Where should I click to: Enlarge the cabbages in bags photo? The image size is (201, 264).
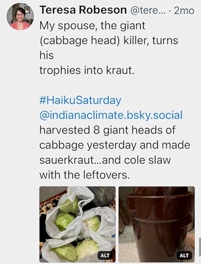tap(77, 224)
